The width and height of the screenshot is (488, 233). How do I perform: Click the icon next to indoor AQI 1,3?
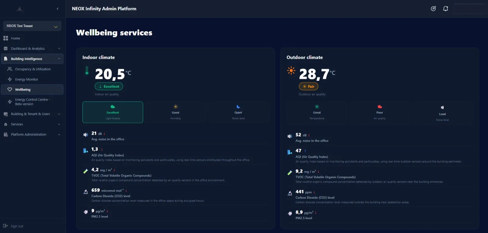pyautogui.click(x=86, y=150)
